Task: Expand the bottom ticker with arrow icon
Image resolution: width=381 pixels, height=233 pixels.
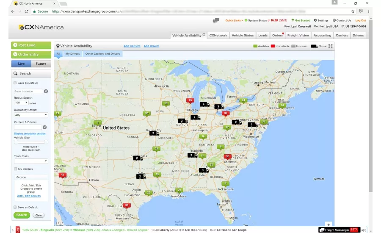Action: coord(13,230)
